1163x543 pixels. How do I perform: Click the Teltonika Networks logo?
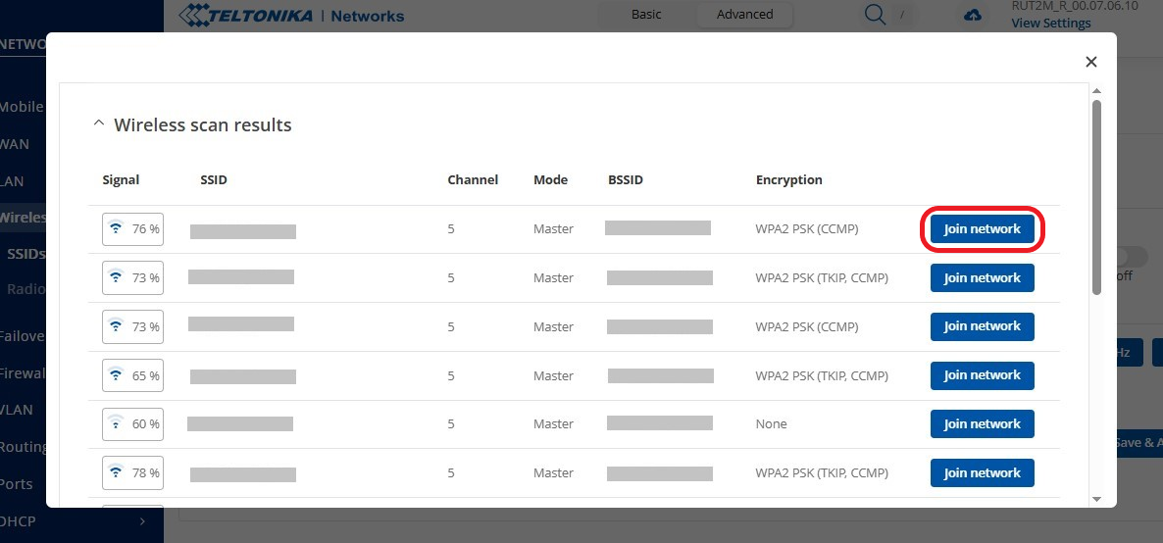292,16
